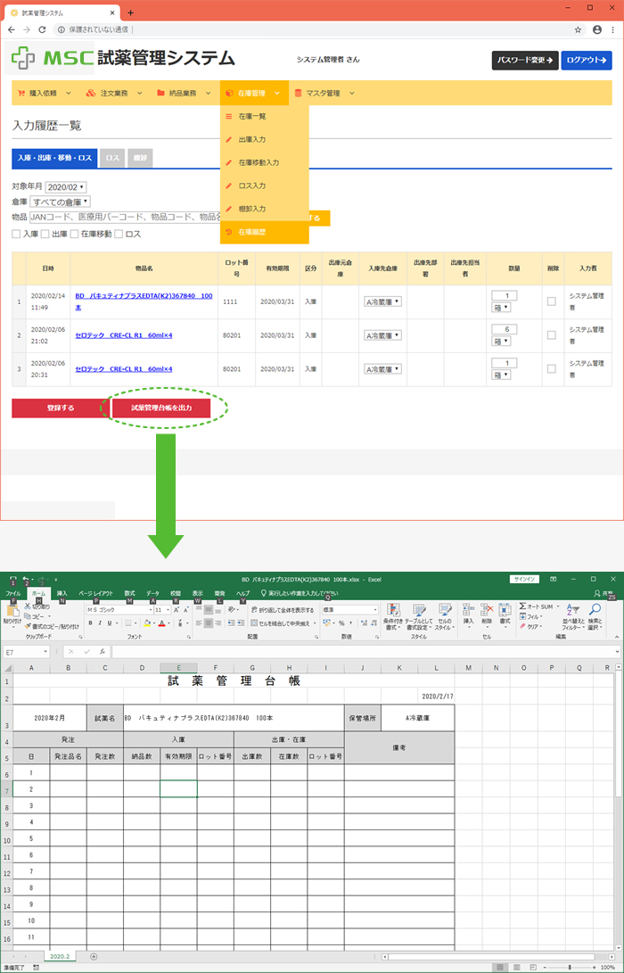This screenshot has width=624, height=973.
Task: Check the 入庫 filter checkbox
Action: point(16,234)
